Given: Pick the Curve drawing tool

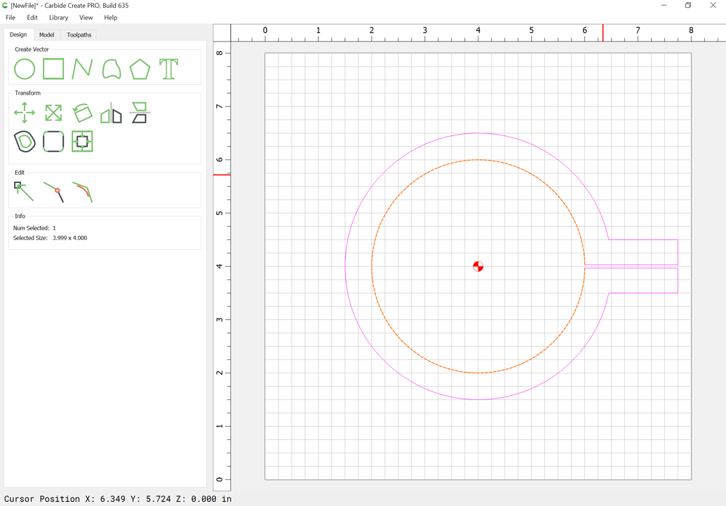Looking at the screenshot, I should click(111, 69).
